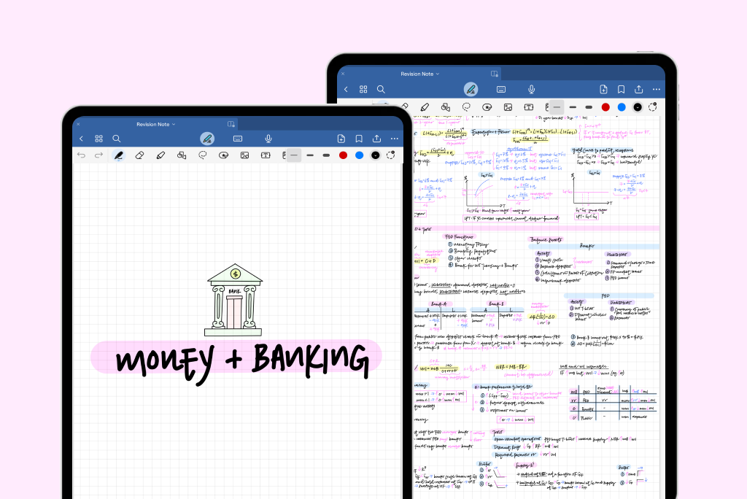Image resolution: width=747 pixels, height=499 pixels.
Task: Open the split view tab icon on left iPad
Action: pyautogui.click(x=231, y=125)
